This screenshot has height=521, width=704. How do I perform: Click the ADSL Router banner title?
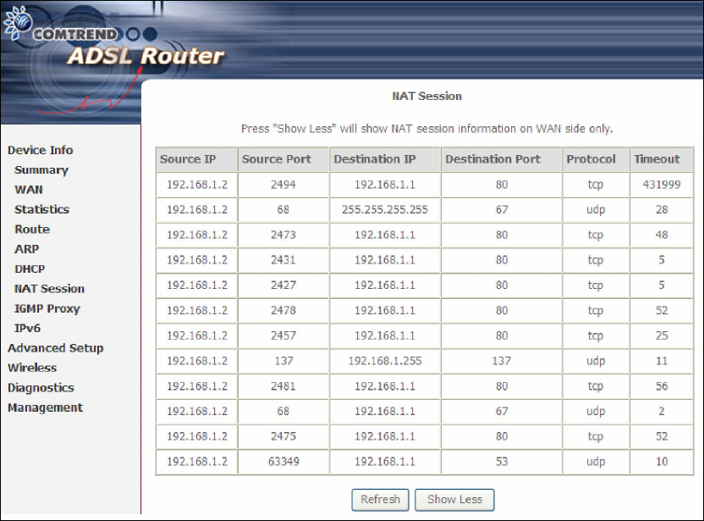(146, 57)
